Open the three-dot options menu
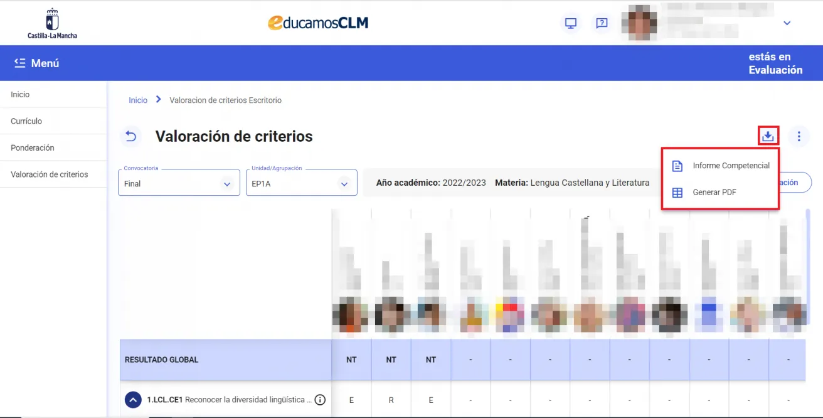This screenshot has width=823, height=418. click(x=799, y=136)
